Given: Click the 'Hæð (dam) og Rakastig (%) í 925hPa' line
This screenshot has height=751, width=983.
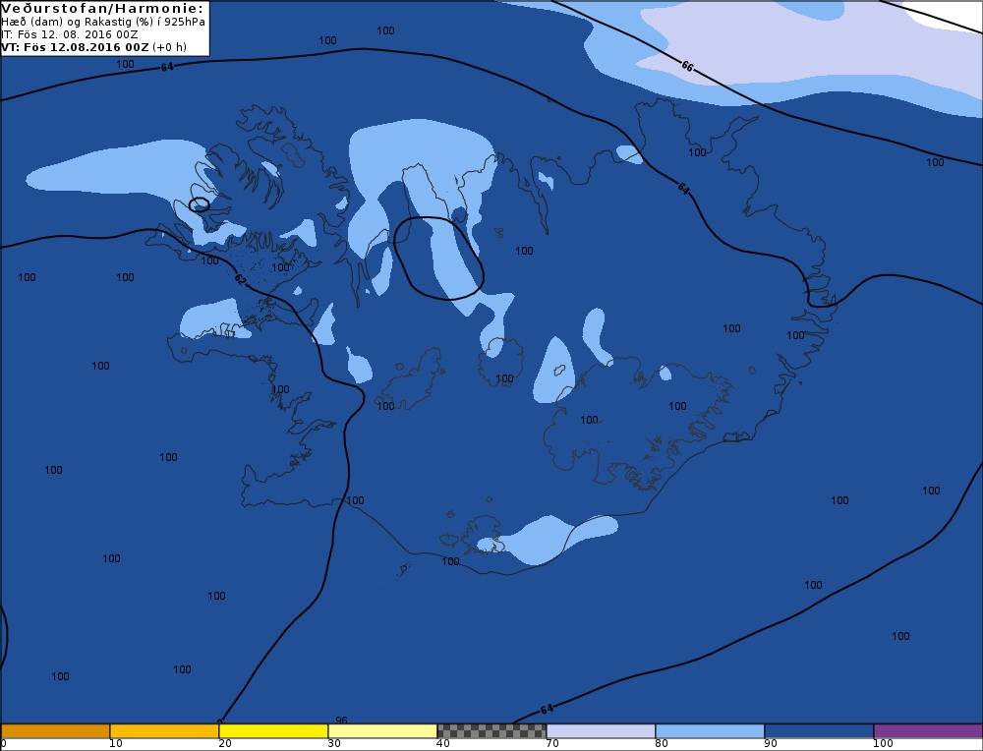Looking at the screenshot, I should [103, 22].
